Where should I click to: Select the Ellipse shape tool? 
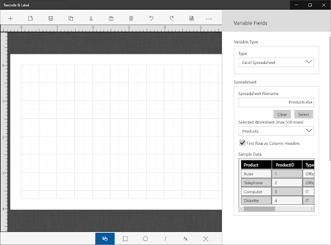click(145, 239)
